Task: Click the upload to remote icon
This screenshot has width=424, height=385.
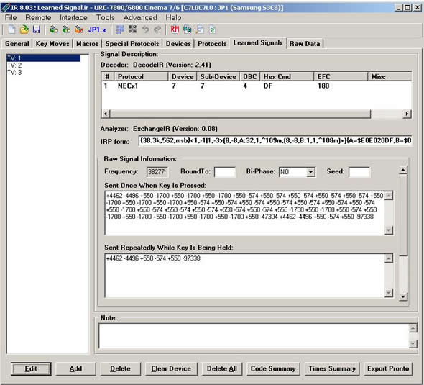Action: tap(66, 30)
